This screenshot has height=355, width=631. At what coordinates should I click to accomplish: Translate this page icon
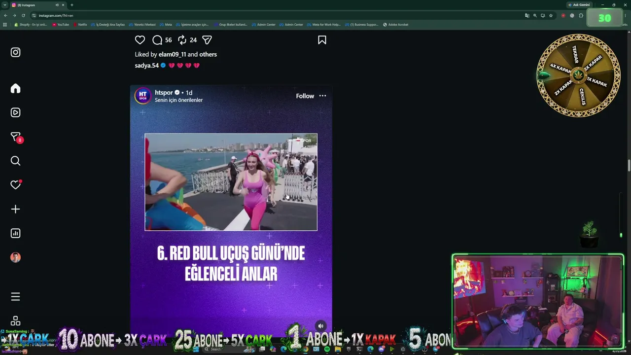tap(527, 15)
